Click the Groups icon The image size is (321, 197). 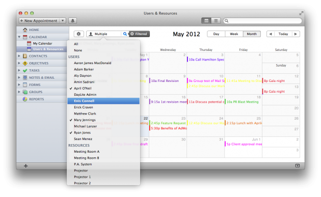25,92
